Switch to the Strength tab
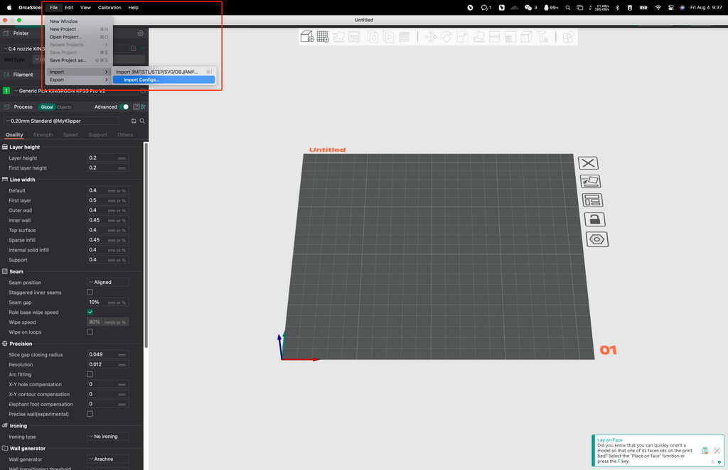 pyautogui.click(x=43, y=135)
